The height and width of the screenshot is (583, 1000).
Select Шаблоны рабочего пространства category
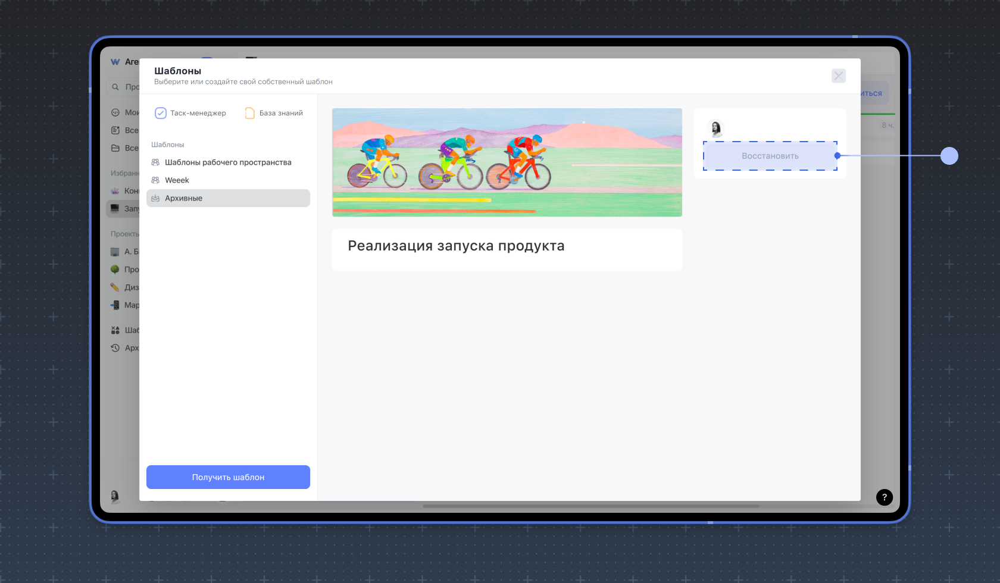tap(228, 162)
